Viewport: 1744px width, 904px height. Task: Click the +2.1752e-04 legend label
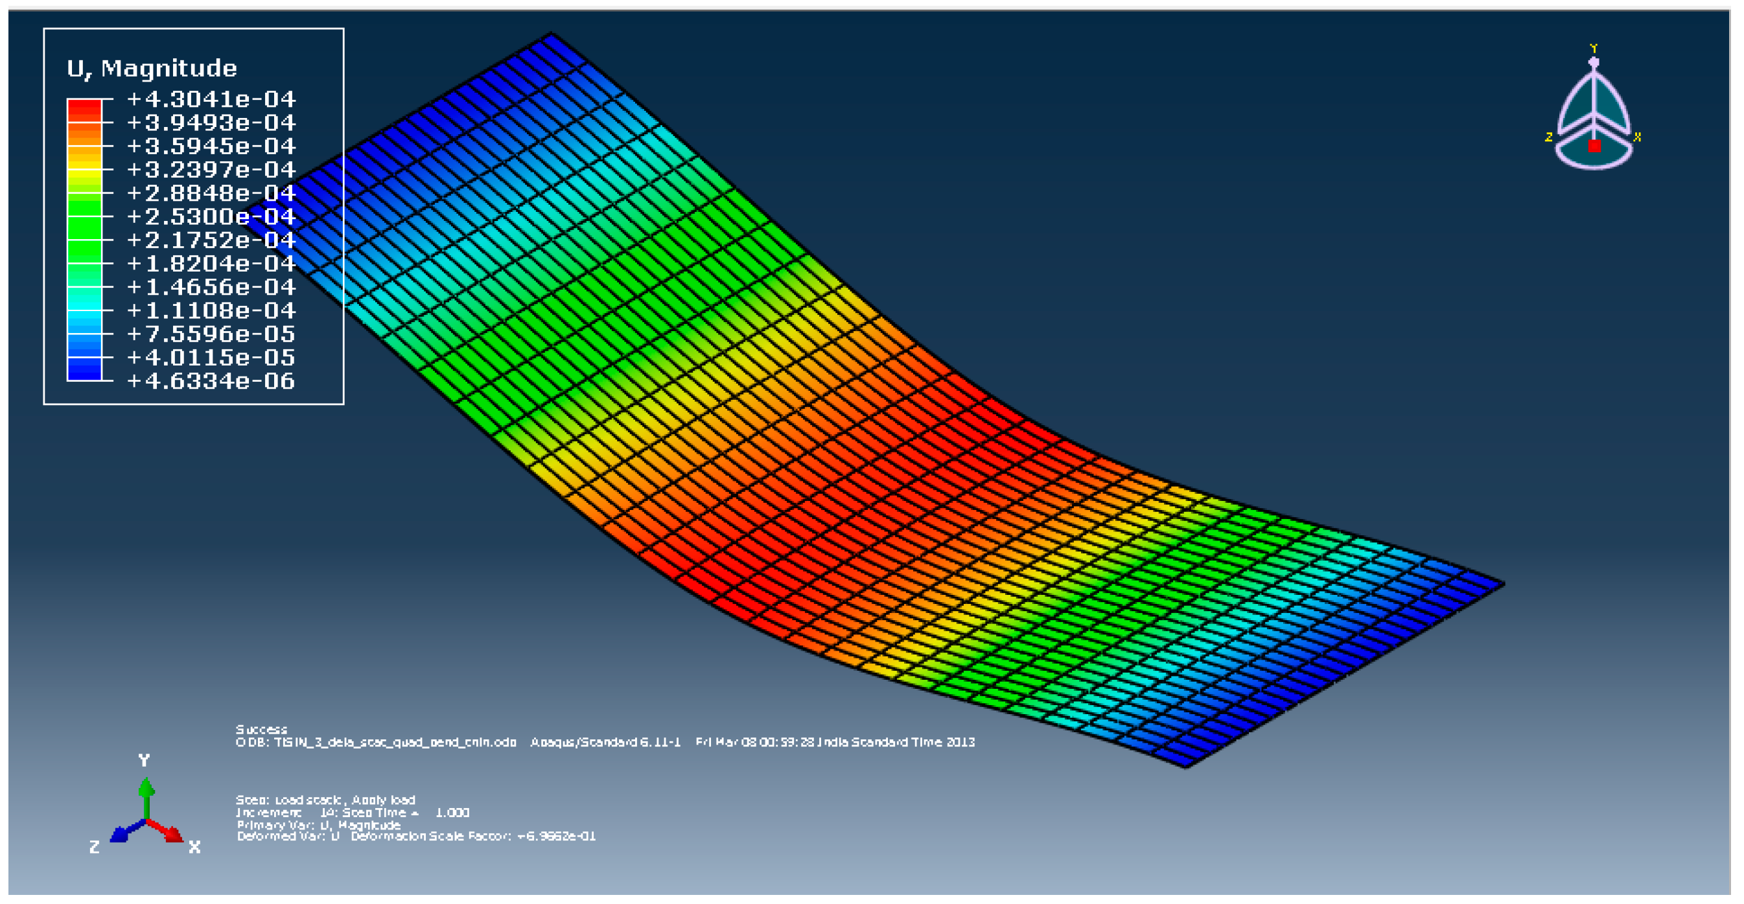211,240
